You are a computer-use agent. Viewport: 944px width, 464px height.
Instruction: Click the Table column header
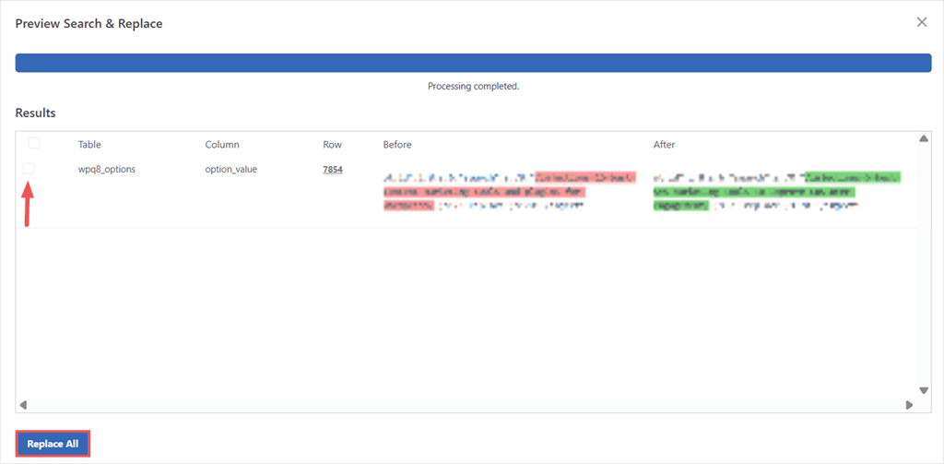click(89, 145)
